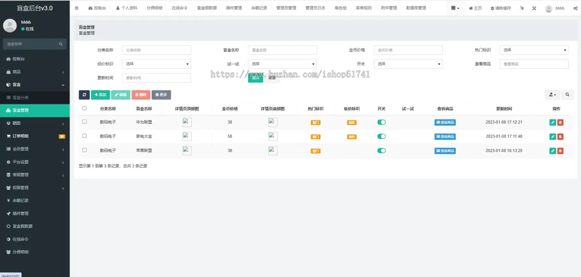Expand the 会员管理 sidebar menu
The image size is (581, 277).
pyautogui.click(x=35, y=149)
